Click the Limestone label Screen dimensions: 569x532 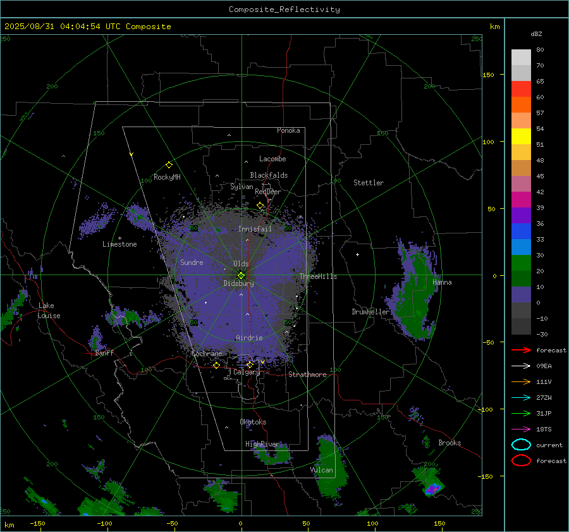[x=119, y=244]
